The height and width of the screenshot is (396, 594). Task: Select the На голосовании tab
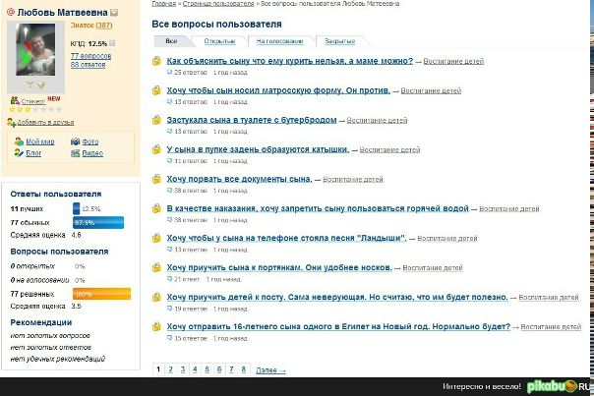pos(280,41)
